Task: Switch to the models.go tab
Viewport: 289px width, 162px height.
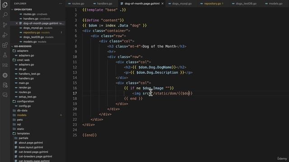Action: (275, 4)
